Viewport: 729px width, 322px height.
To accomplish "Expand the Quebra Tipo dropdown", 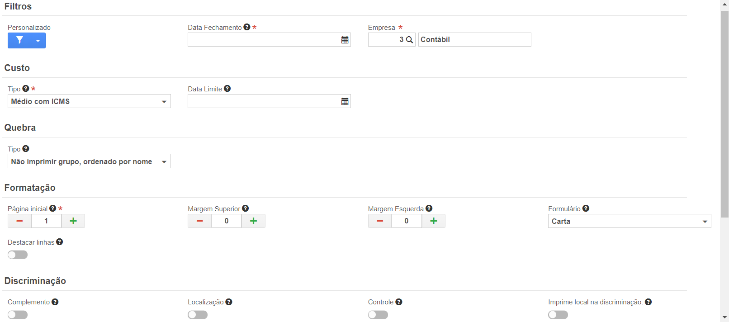I will pos(89,161).
